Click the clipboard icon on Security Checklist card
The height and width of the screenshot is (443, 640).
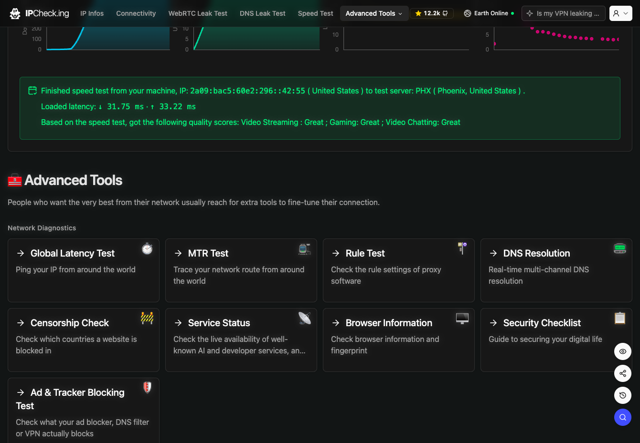(x=620, y=318)
